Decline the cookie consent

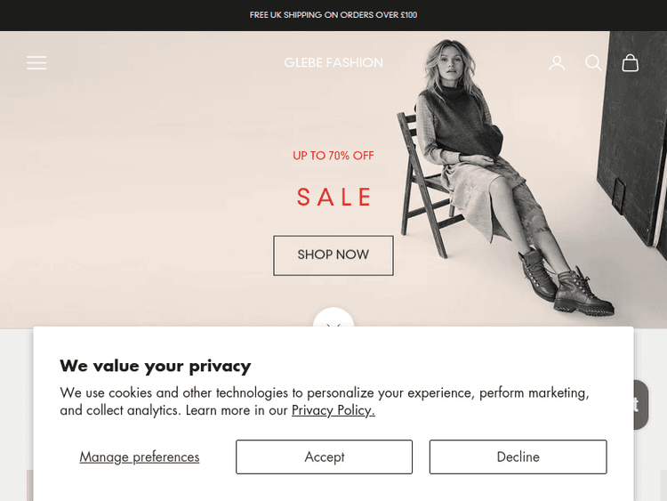(518, 457)
